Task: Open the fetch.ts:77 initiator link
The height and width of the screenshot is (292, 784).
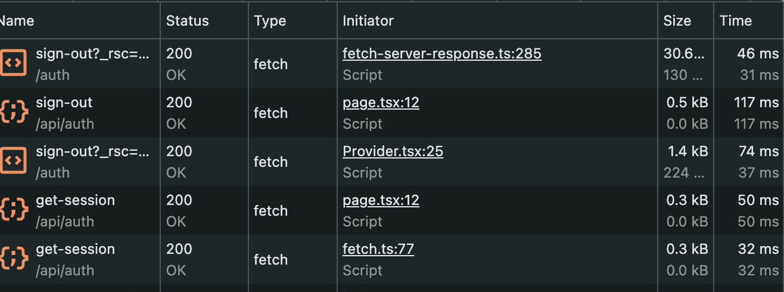Action: [x=378, y=249]
